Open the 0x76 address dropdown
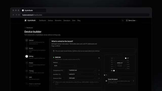Image resolution: width=162 pixels, height=91 pixels. (x=65, y=66)
